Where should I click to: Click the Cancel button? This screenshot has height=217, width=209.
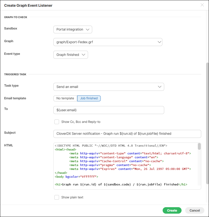194,211
